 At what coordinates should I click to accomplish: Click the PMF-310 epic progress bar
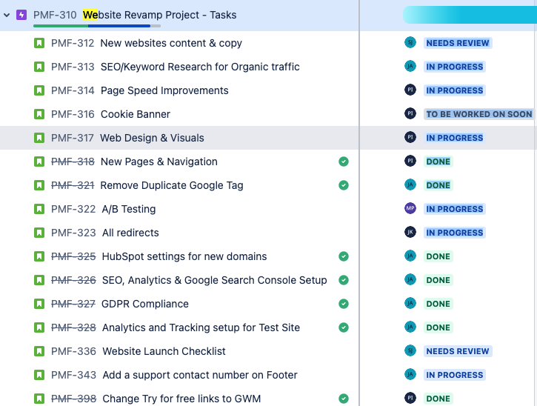[x=97, y=26]
